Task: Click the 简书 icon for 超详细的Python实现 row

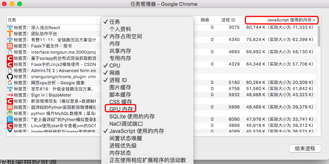Action: [10, 107]
